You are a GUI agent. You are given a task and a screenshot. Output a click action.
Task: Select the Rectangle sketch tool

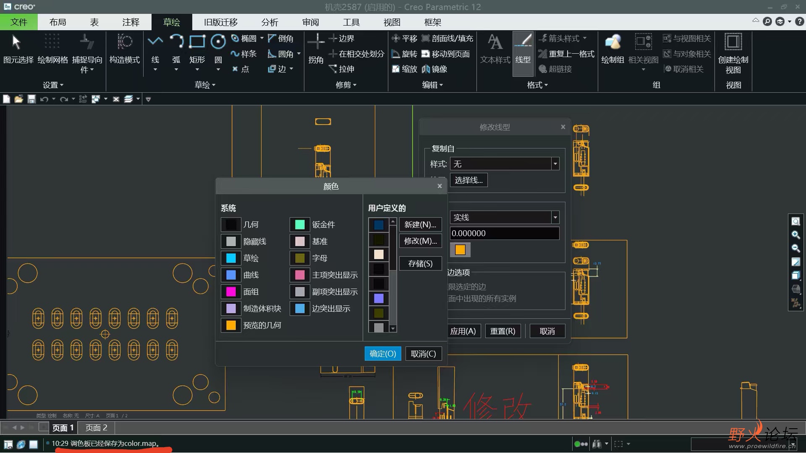pyautogui.click(x=197, y=42)
